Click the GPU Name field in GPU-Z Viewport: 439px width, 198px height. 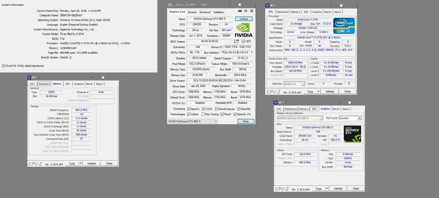pyautogui.click(x=210, y=19)
